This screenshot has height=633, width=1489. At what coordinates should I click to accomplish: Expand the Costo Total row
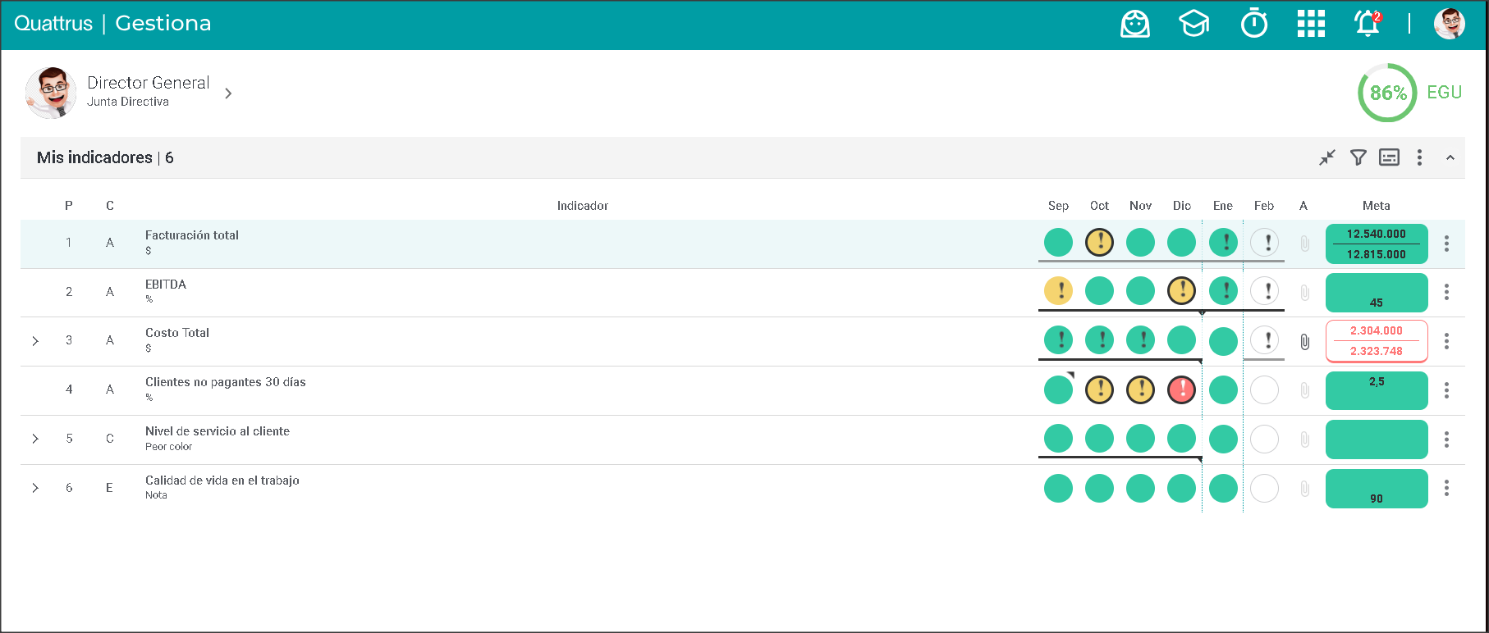(x=35, y=341)
